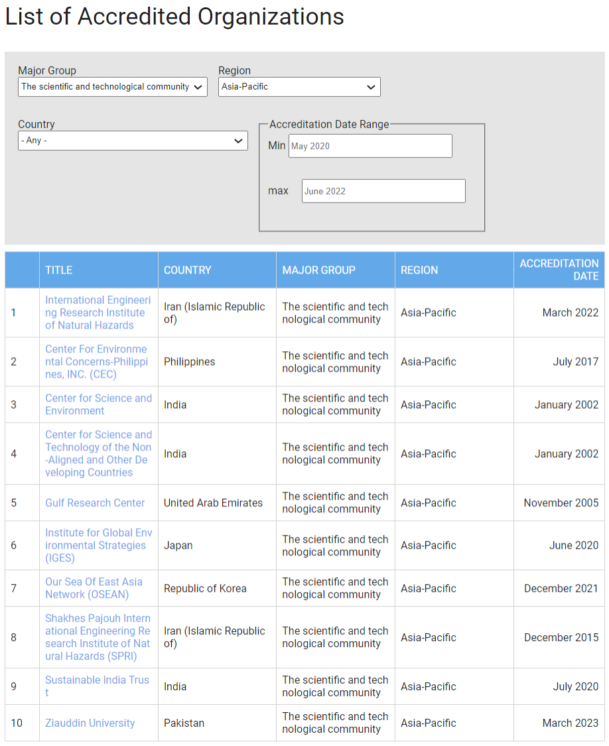Sort by the MAJOR GROUP column header

pyautogui.click(x=318, y=270)
